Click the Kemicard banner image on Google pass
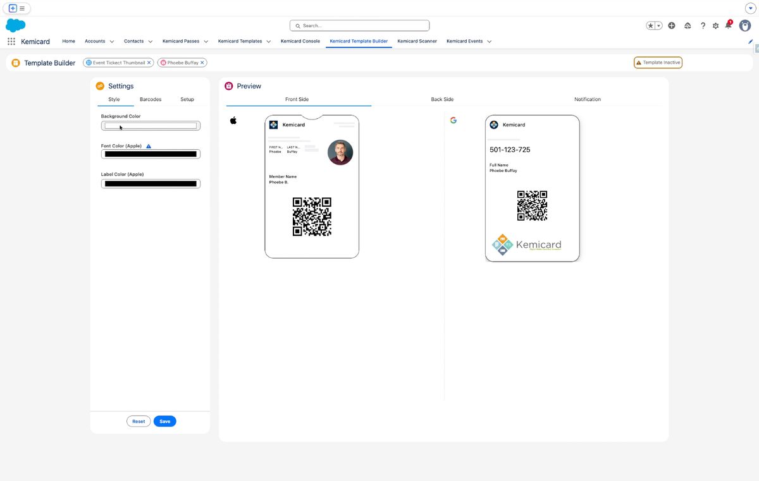 coord(527,245)
